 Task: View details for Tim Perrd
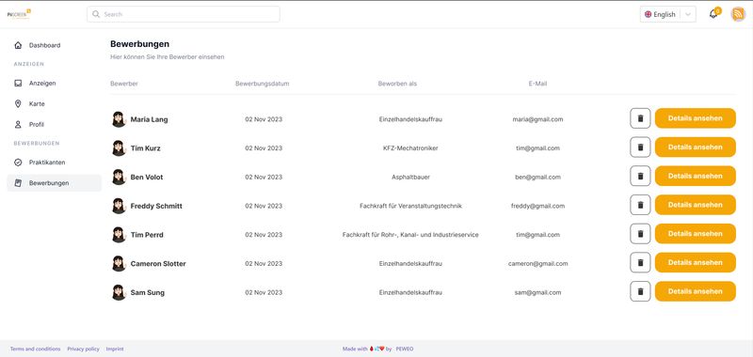pos(696,234)
